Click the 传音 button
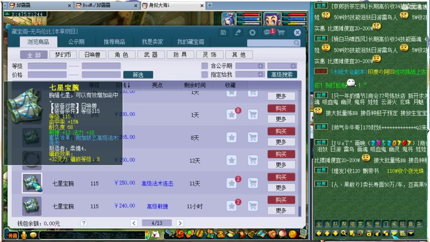This screenshot has width=430, height=242. [x=13, y=235]
